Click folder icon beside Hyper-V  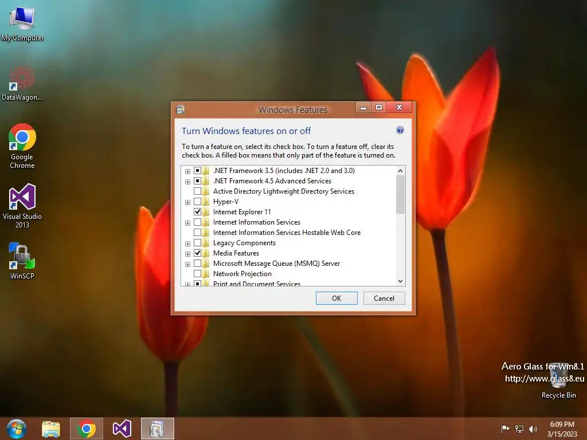click(x=206, y=202)
